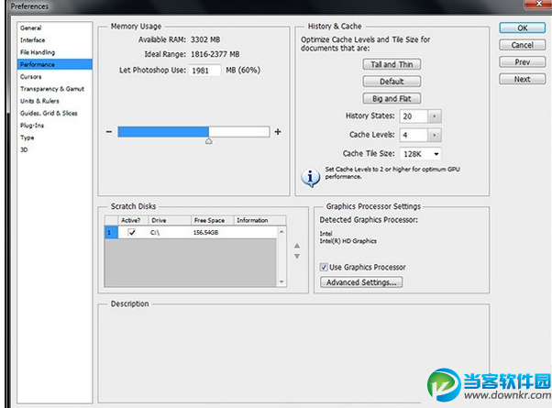
Task: Click the Prev button
Action: 522,62
